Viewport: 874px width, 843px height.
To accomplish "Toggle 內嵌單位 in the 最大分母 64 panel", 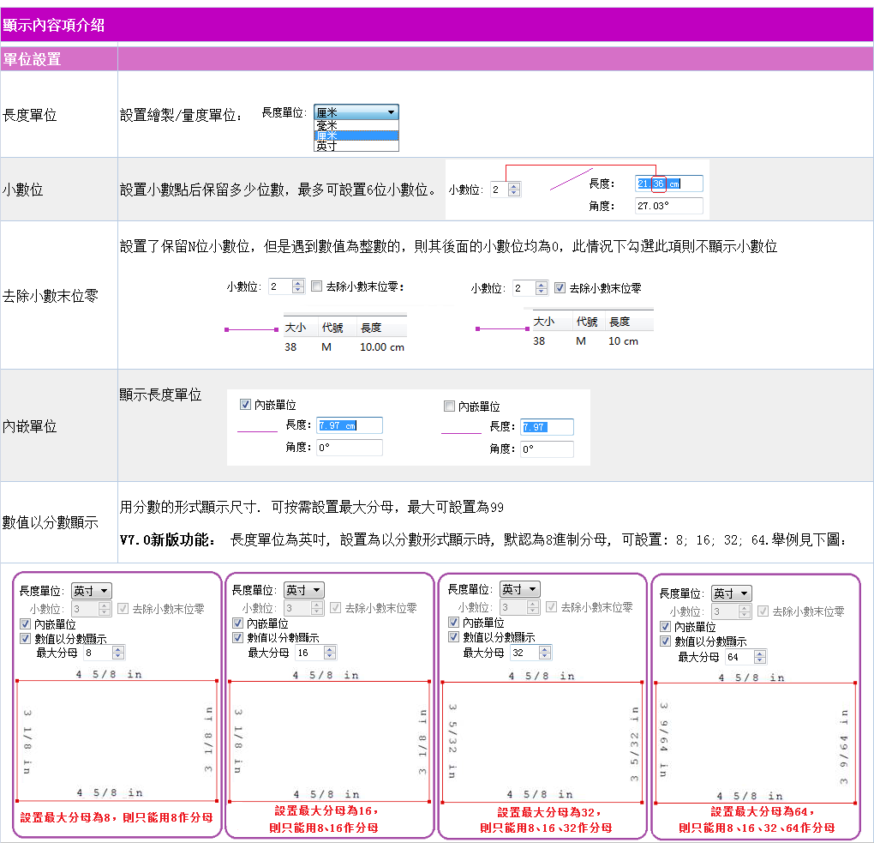I will coord(665,626).
